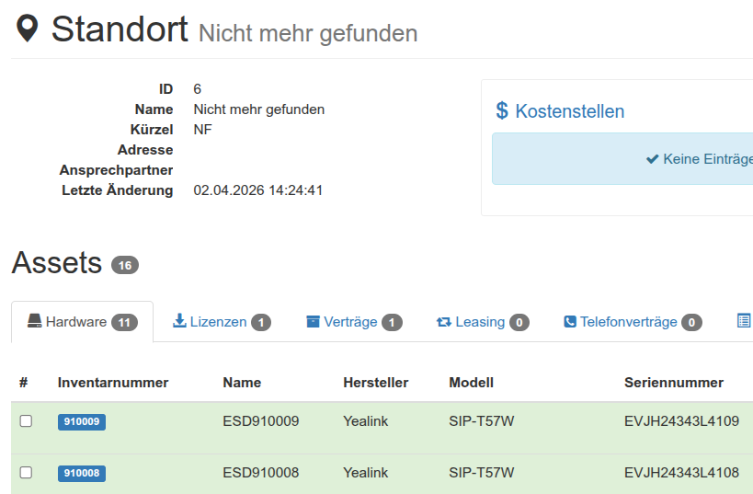753x494 pixels.
Task: Switch to the Telefonverträge tab
Action: 633,321
